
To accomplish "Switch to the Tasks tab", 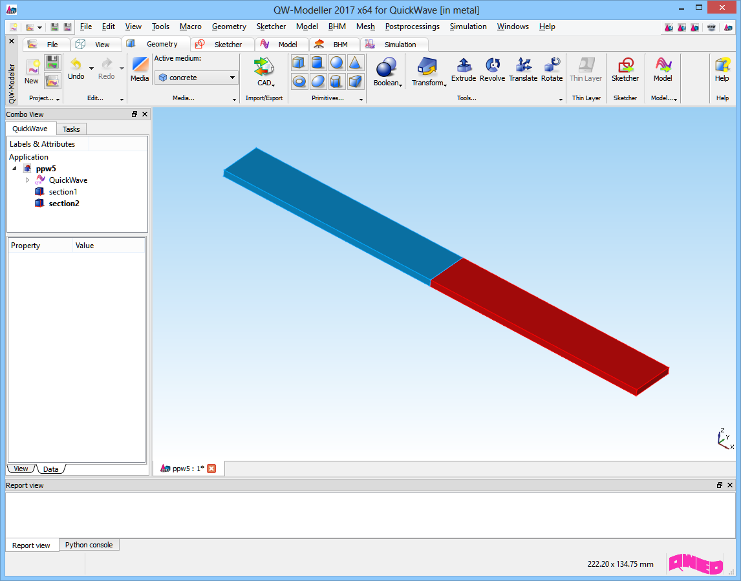I will coord(71,129).
